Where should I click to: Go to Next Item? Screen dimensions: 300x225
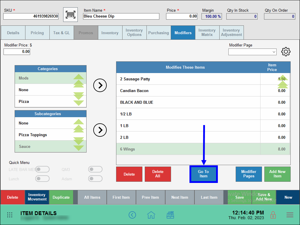point(180,197)
